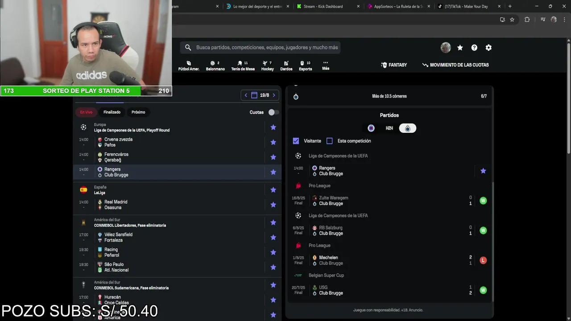Uncheck the Visitante checkbox
This screenshot has height=321, width=571.
click(x=296, y=141)
